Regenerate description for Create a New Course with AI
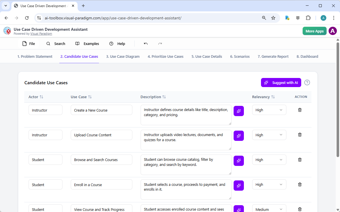 click(239, 111)
